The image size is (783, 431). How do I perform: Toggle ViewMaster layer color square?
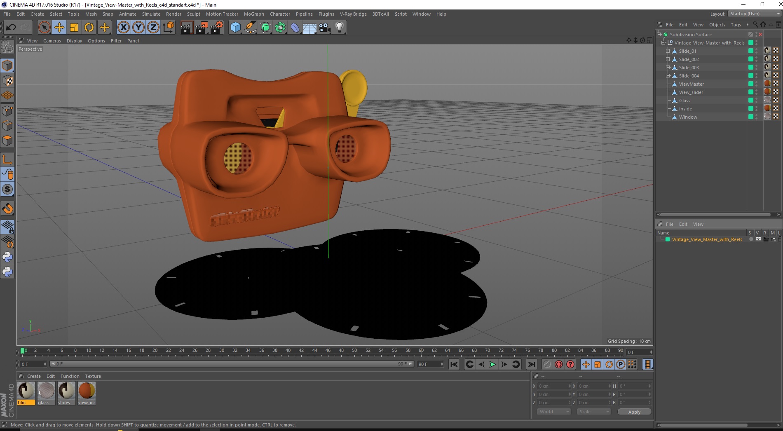pos(751,84)
